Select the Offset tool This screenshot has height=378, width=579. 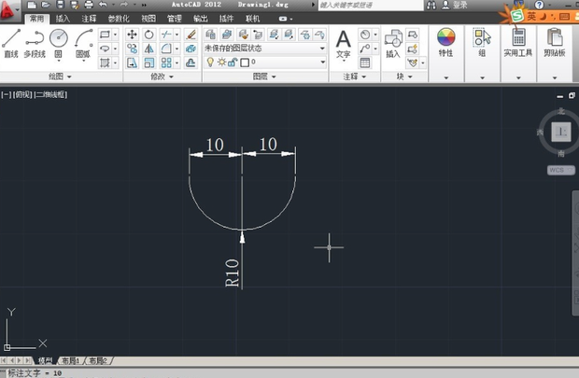tap(191, 63)
